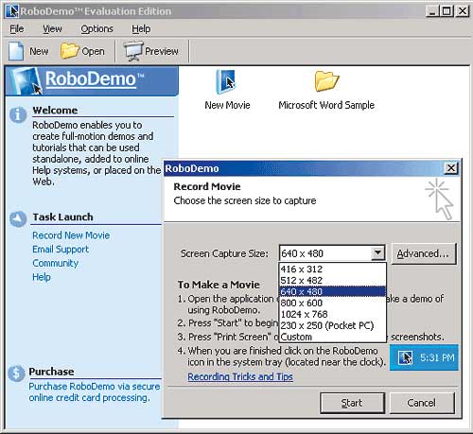Minimize the RoboDemo main window
The image size is (473, 434).
pos(432,11)
